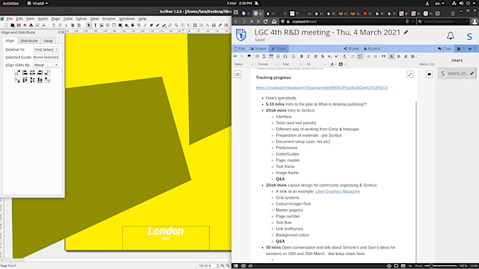The height and width of the screenshot is (269, 479).
Task: Toggle align left paragraph button in CryptPad
Action: pos(391,56)
